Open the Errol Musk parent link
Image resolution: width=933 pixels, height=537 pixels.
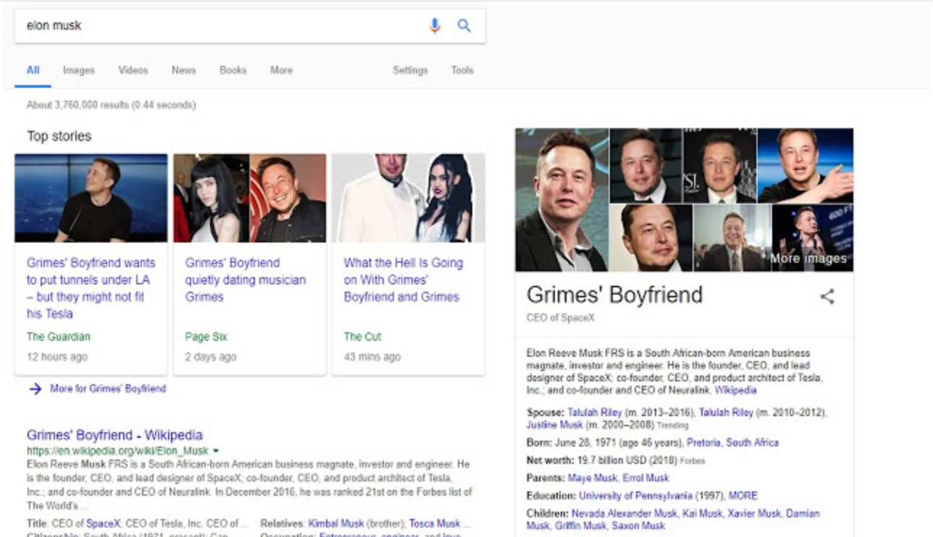pos(645,478)
